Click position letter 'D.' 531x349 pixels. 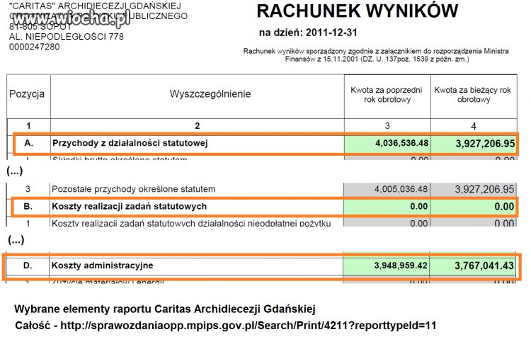coord(28,265)
